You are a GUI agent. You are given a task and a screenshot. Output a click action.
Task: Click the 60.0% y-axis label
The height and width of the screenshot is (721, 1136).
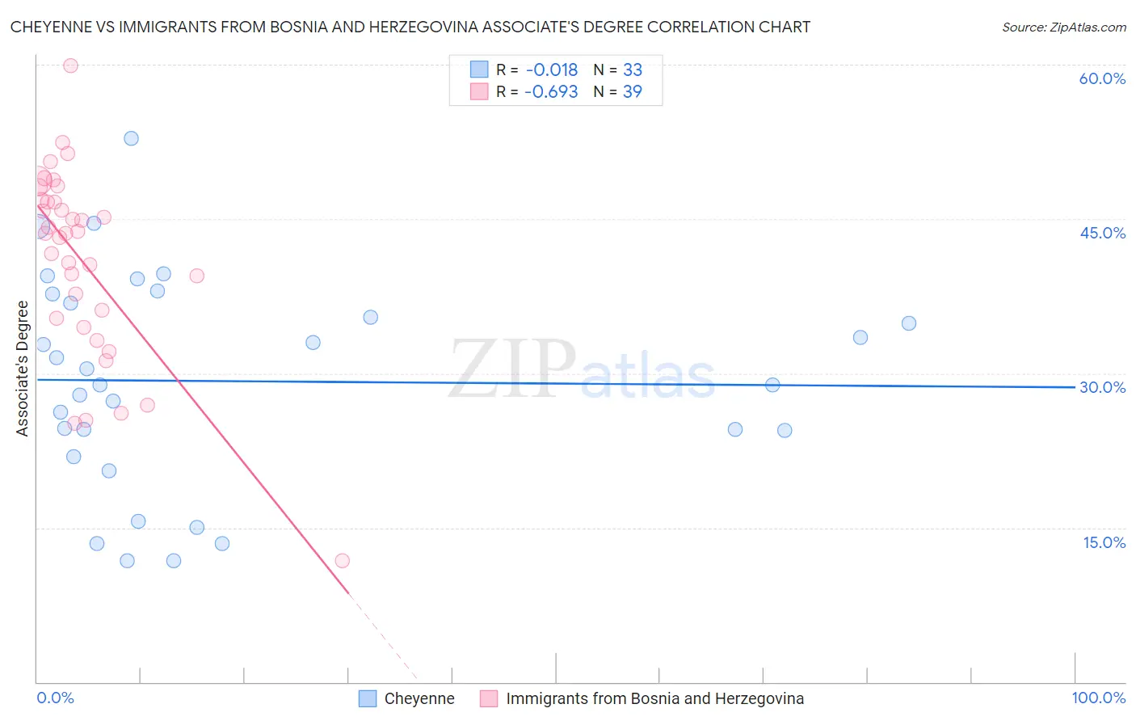point(1102,78)
